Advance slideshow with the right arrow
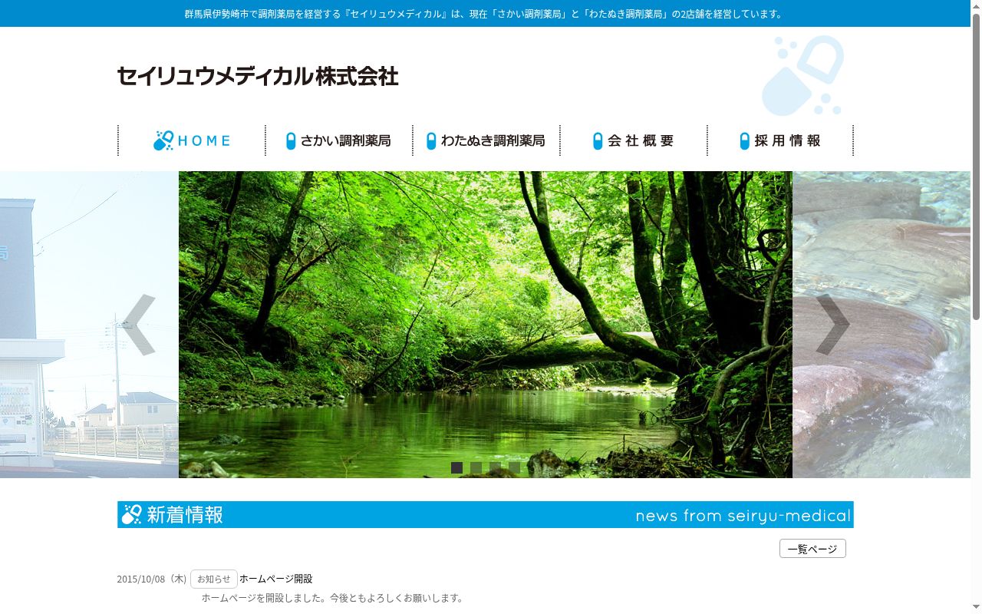The width and height of the screenshot is (982, 614). [x=832, y=325]
